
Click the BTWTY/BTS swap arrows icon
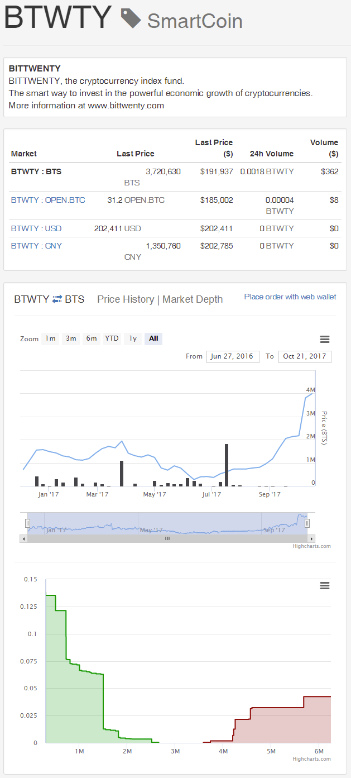pos(57,299)
